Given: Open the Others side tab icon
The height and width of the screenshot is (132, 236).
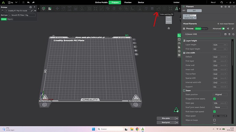Looking at the screenshot, I should coord(179,55).
